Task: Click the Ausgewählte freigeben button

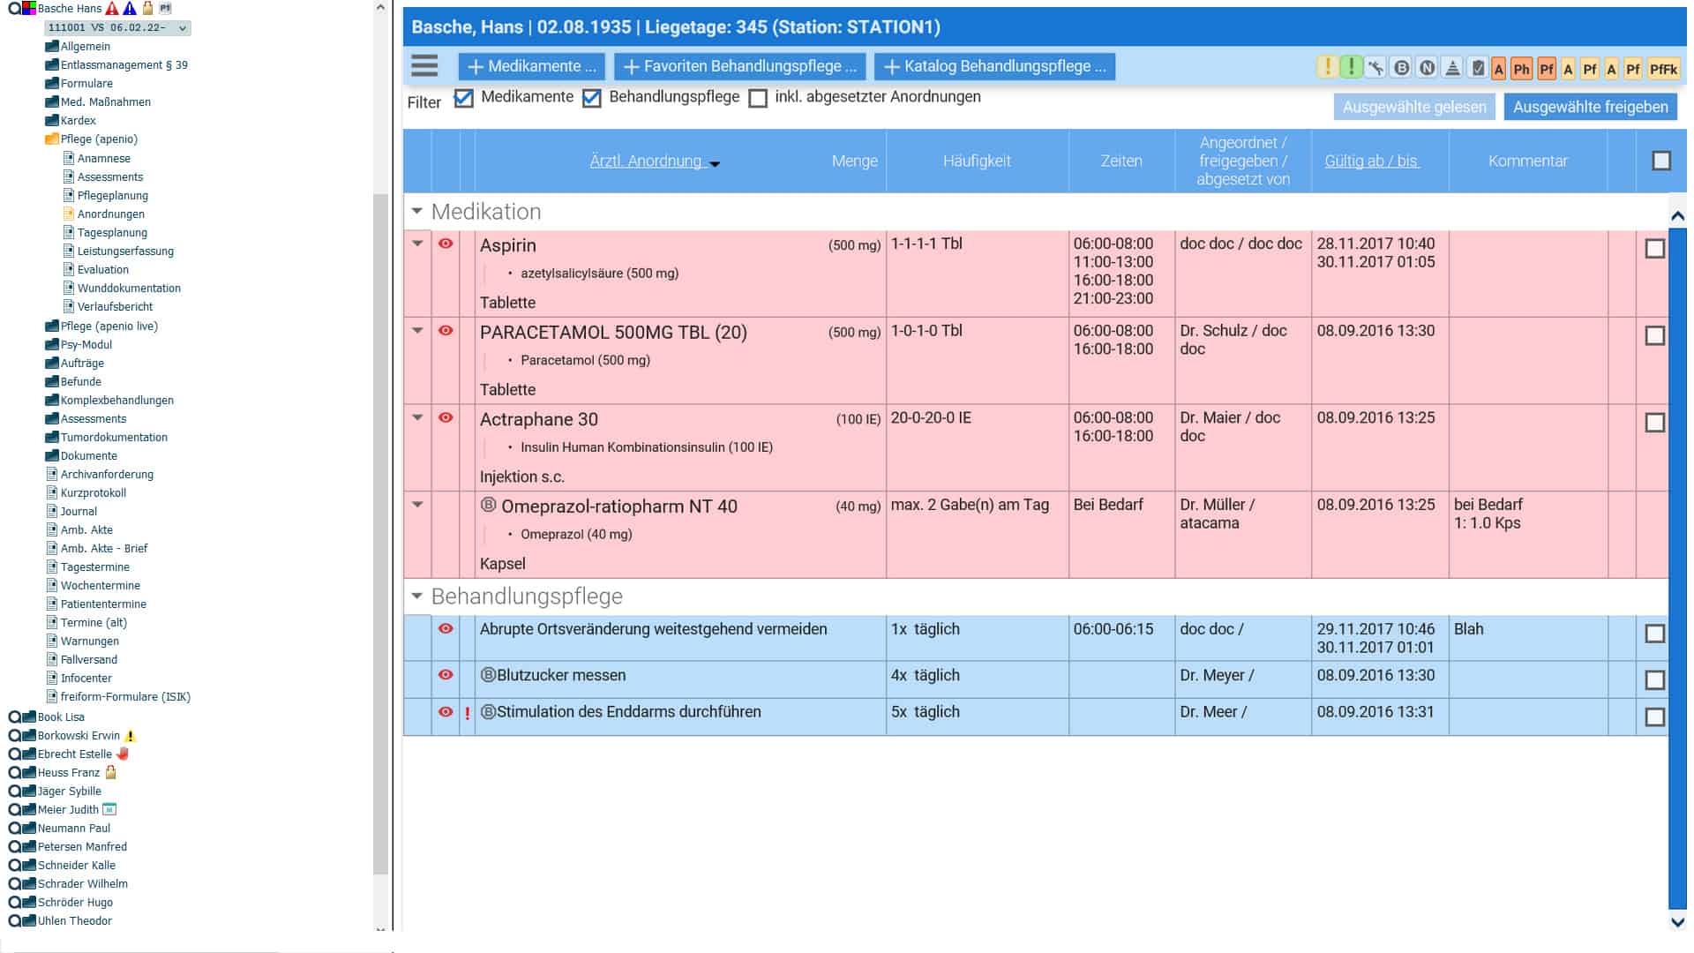Action: [1590, 107]
